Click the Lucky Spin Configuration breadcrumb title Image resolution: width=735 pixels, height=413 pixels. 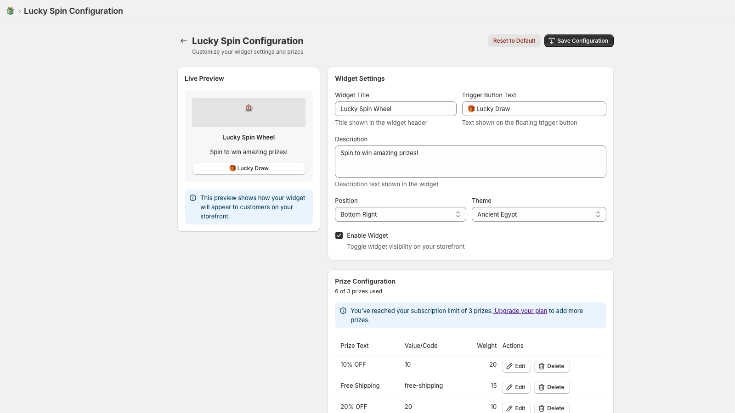click(x=73, y=11)
